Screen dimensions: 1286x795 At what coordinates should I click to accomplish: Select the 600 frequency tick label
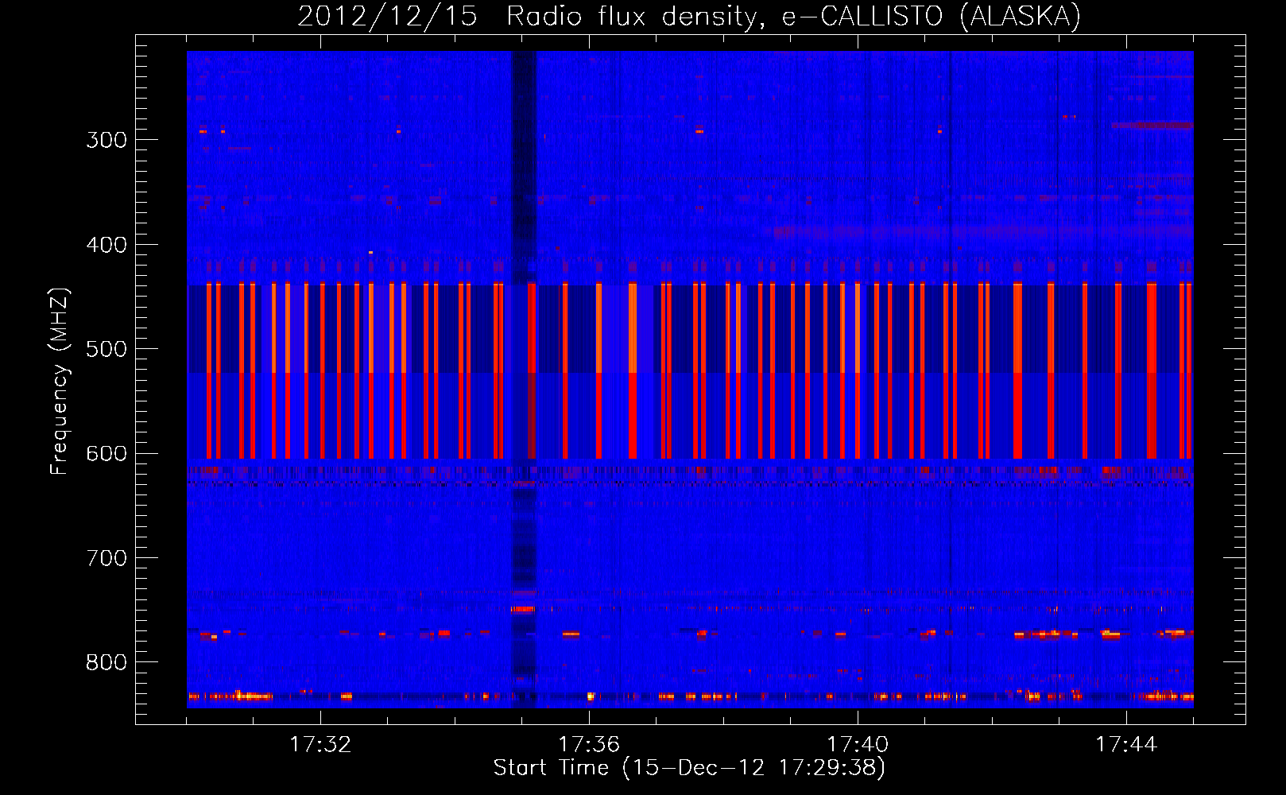click(107, 454)
